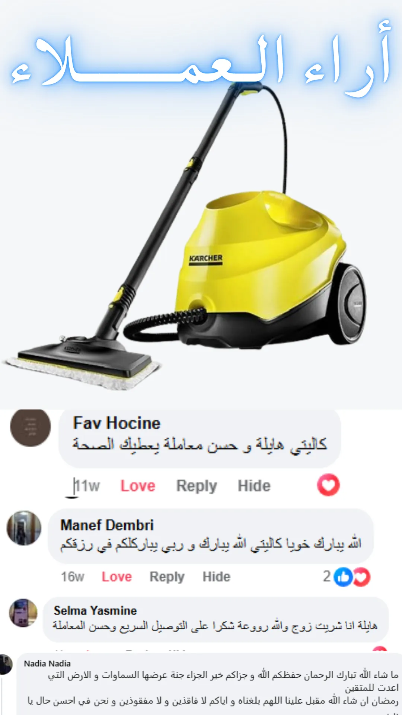Reply to Manef Dembri's comment

167,577
